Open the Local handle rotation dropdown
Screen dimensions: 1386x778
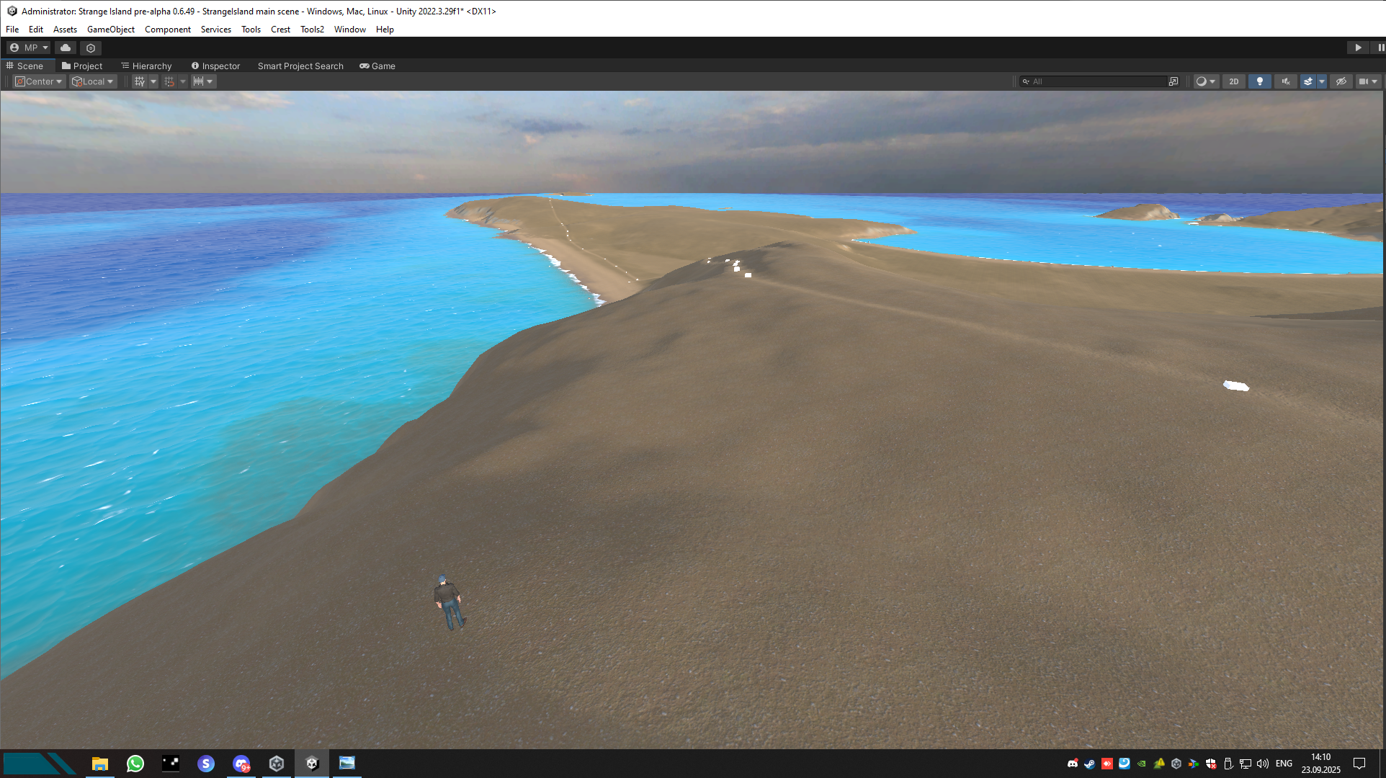pos(94,81)
